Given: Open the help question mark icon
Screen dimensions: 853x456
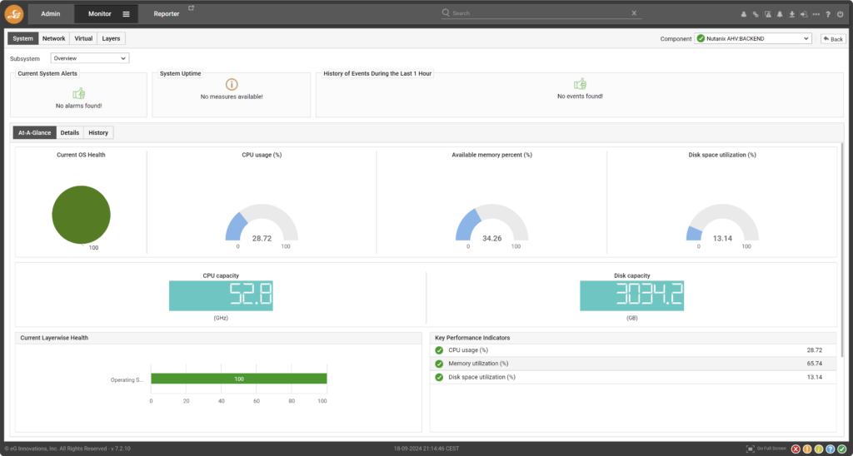Looking at the screenshot, I should click(x=828, y=15).
